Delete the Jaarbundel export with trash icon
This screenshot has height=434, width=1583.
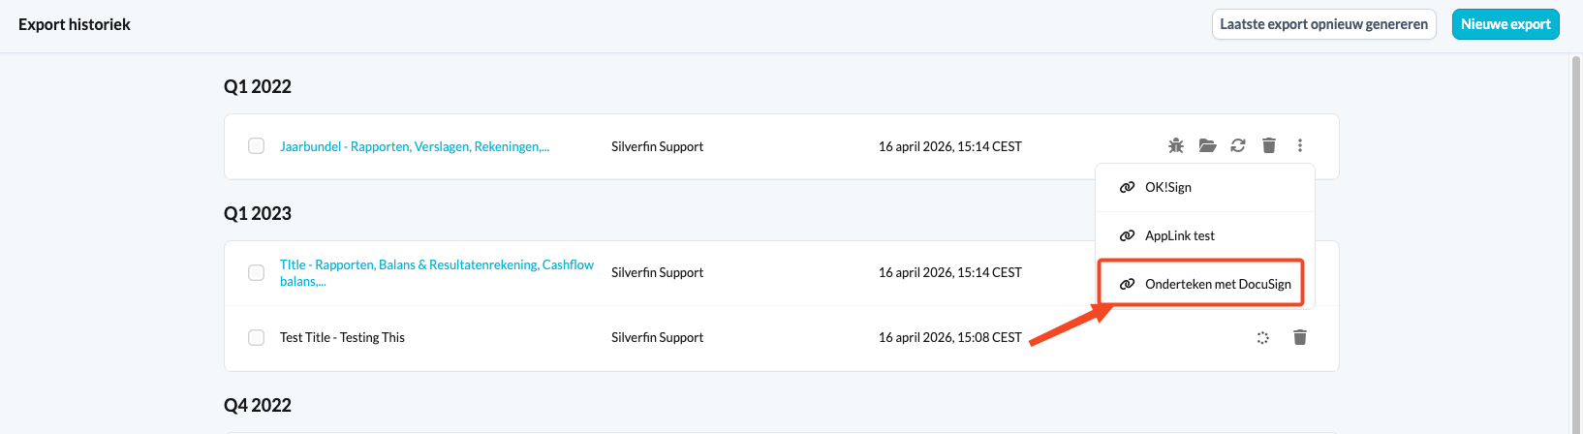(1269, 145)
